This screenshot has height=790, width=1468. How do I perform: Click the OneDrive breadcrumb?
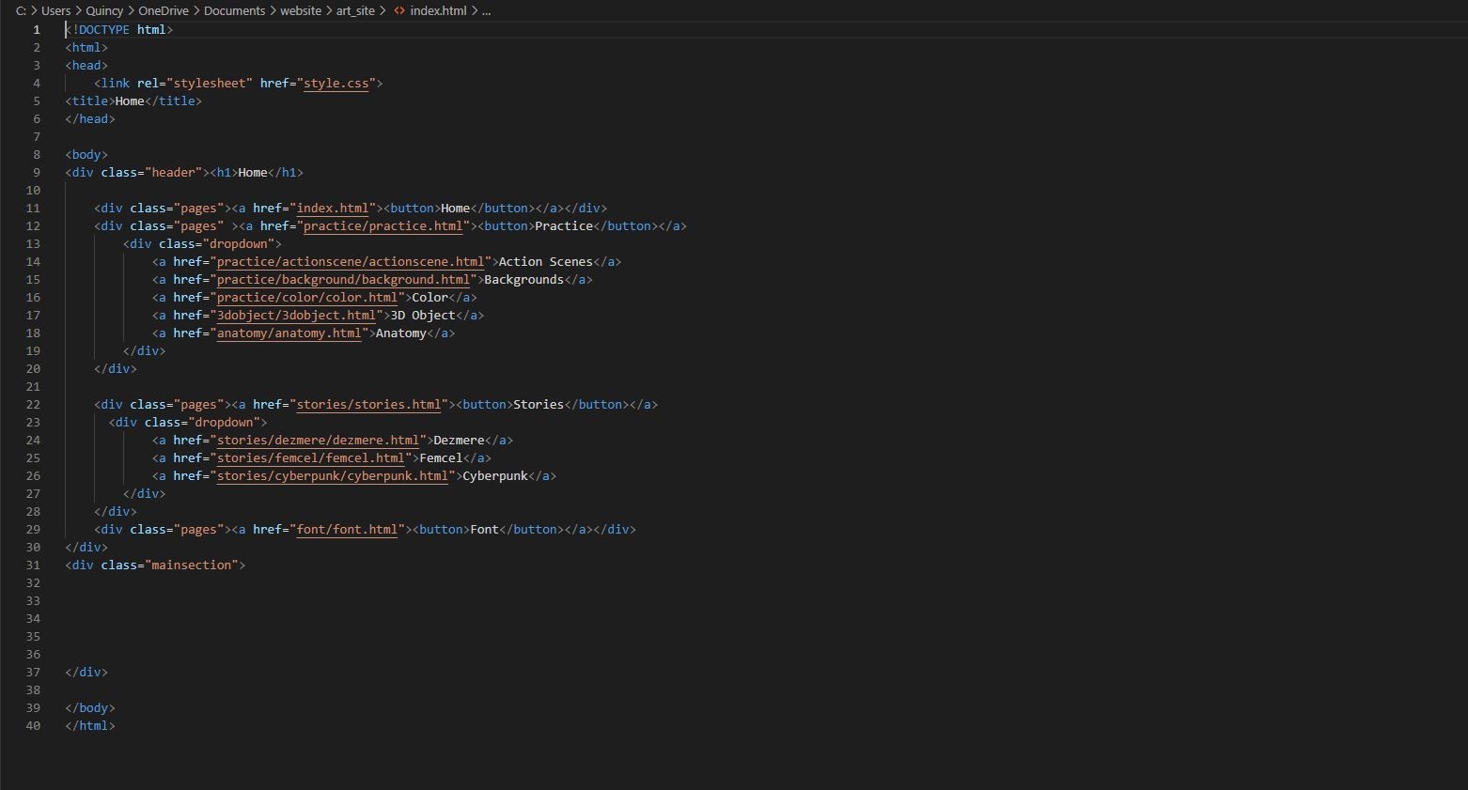pyautogui.click(x=164, y=10)
